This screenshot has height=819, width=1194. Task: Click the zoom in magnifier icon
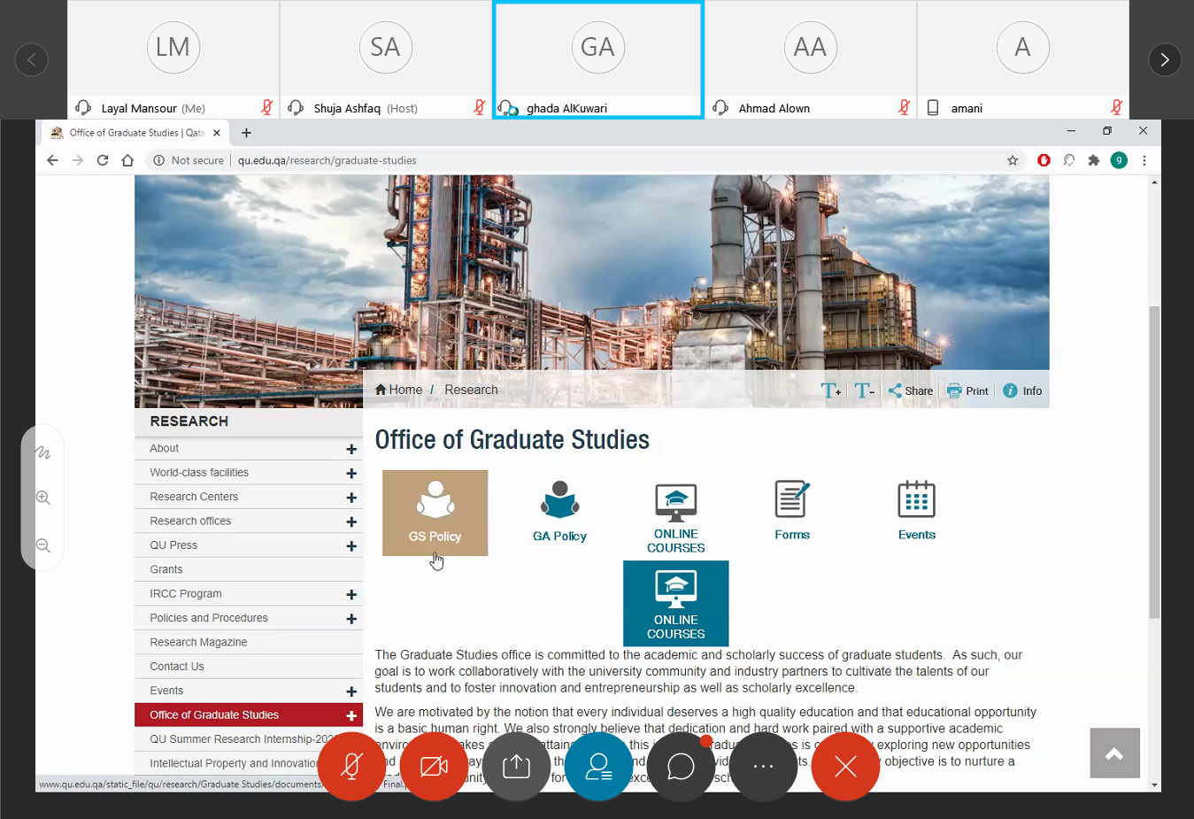(x=42, y=498)
